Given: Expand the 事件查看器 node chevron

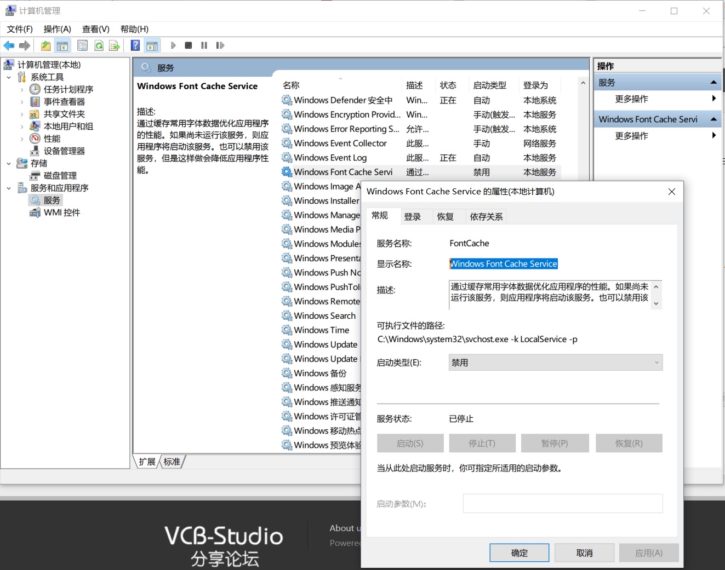Looking at the screenshot, I should pos(22,102).
